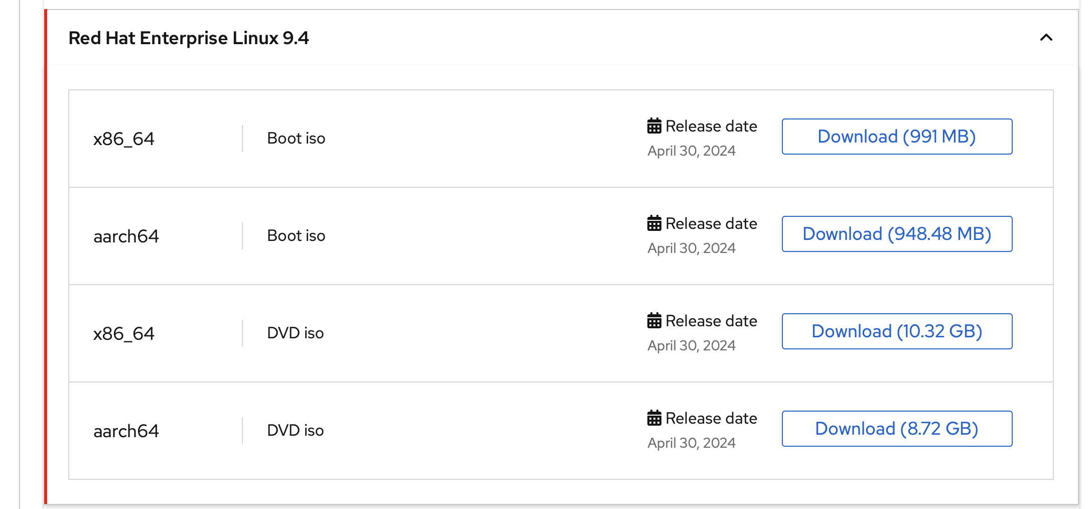Image resolution: width=1089 pixels, height=509 pixels.
Task: Click calendar icon in aarch64 Boot iso row
Action: click(x=654, y=223)
